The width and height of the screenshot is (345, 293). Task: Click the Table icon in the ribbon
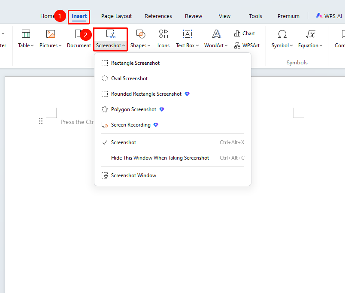coord(26,34)
